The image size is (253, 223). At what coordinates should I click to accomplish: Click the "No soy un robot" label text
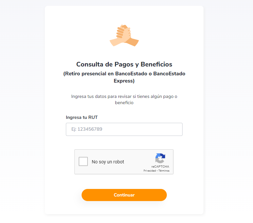pos(108,162)
